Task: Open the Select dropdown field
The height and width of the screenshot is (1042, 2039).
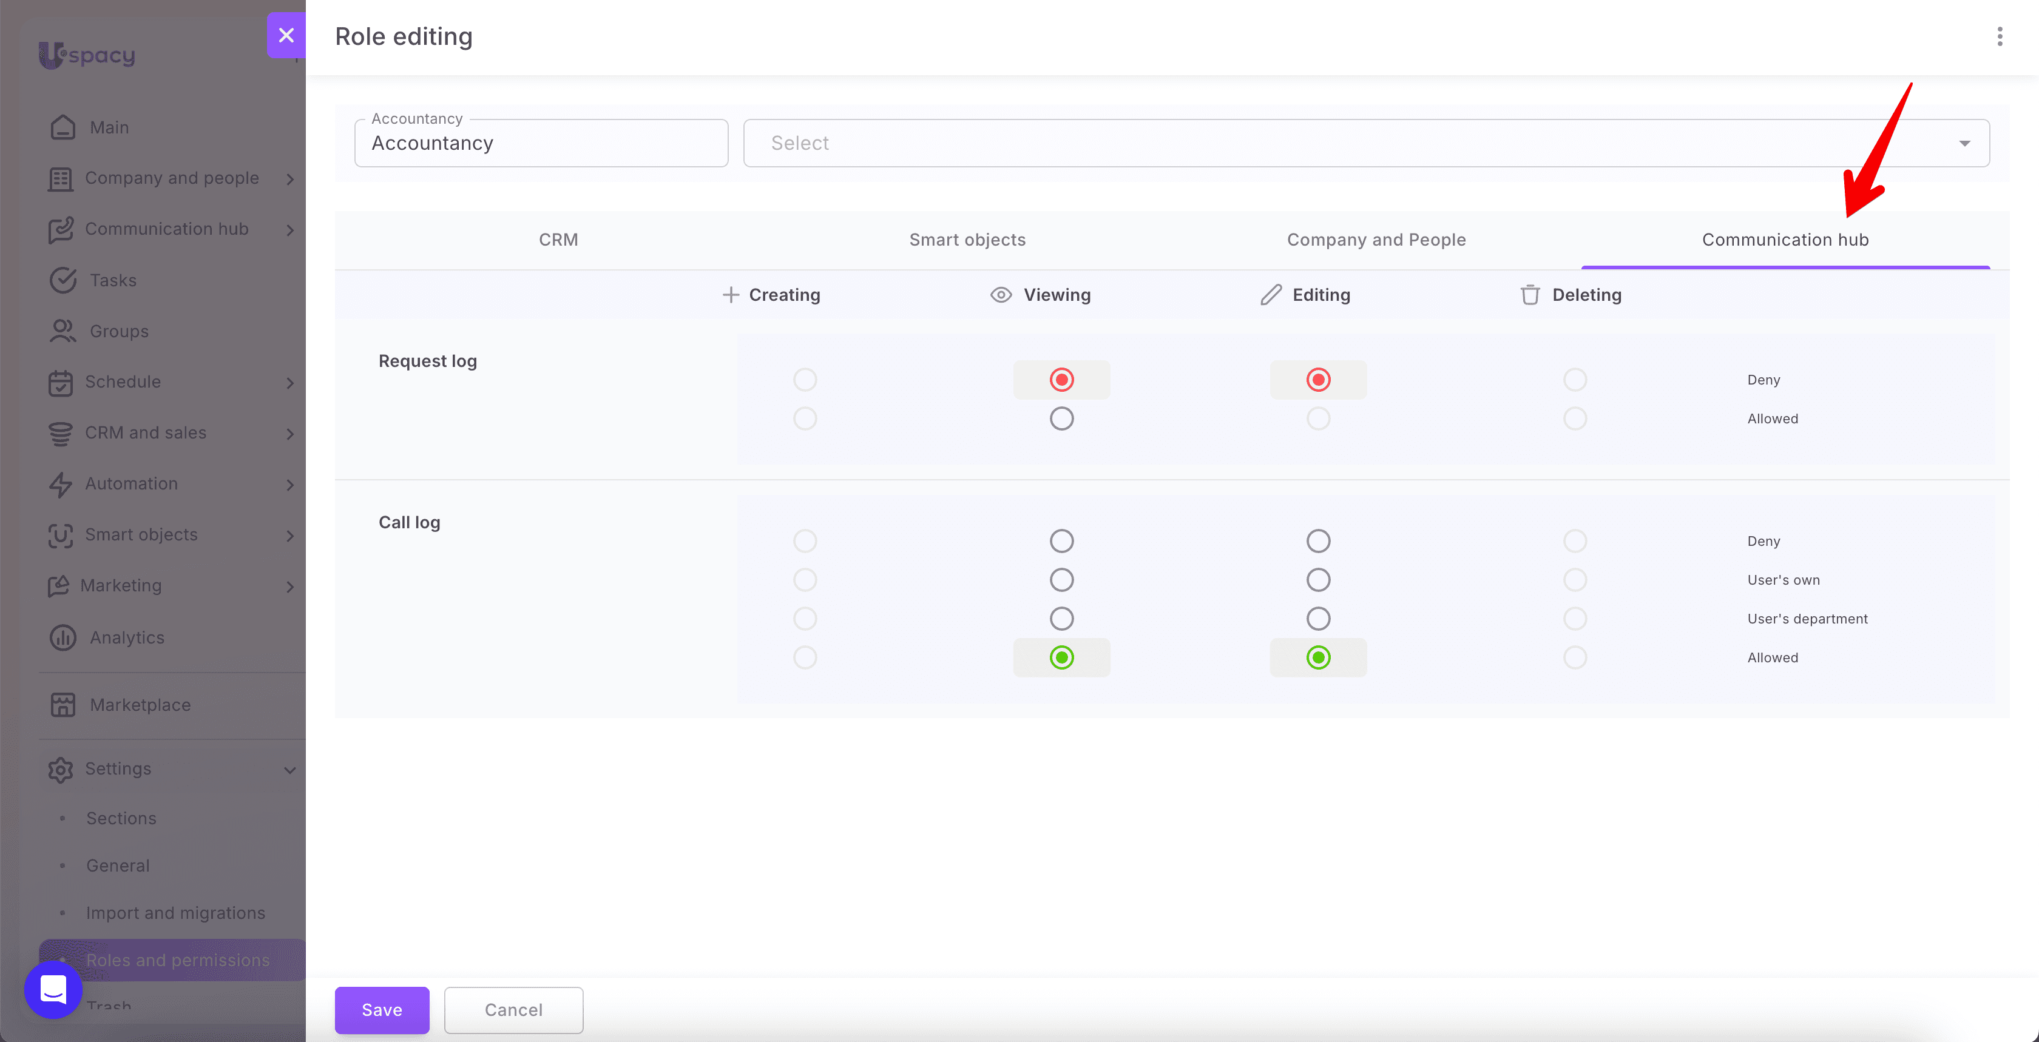Action: coord(1366,143)
